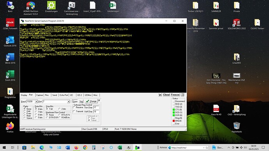Show hidden system tray icons chevron
The width and height of the screenshot is (269, 151).
229,147
